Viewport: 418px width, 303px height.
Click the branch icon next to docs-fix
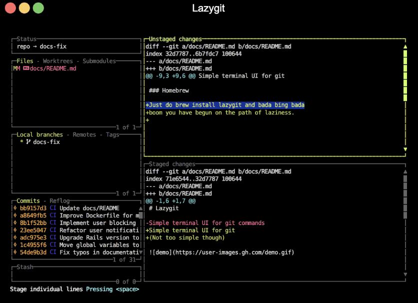pos(28,142)
